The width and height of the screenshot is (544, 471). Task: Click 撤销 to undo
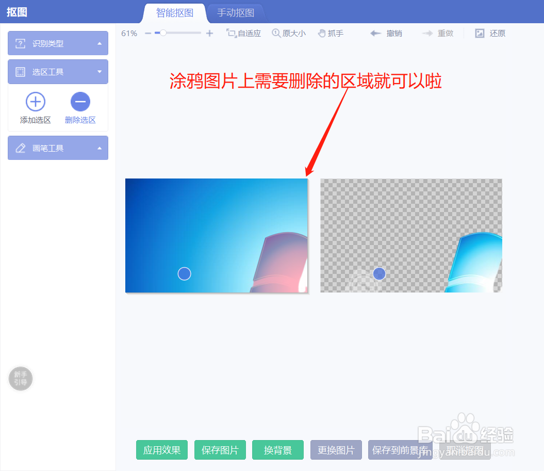(386, 34)
